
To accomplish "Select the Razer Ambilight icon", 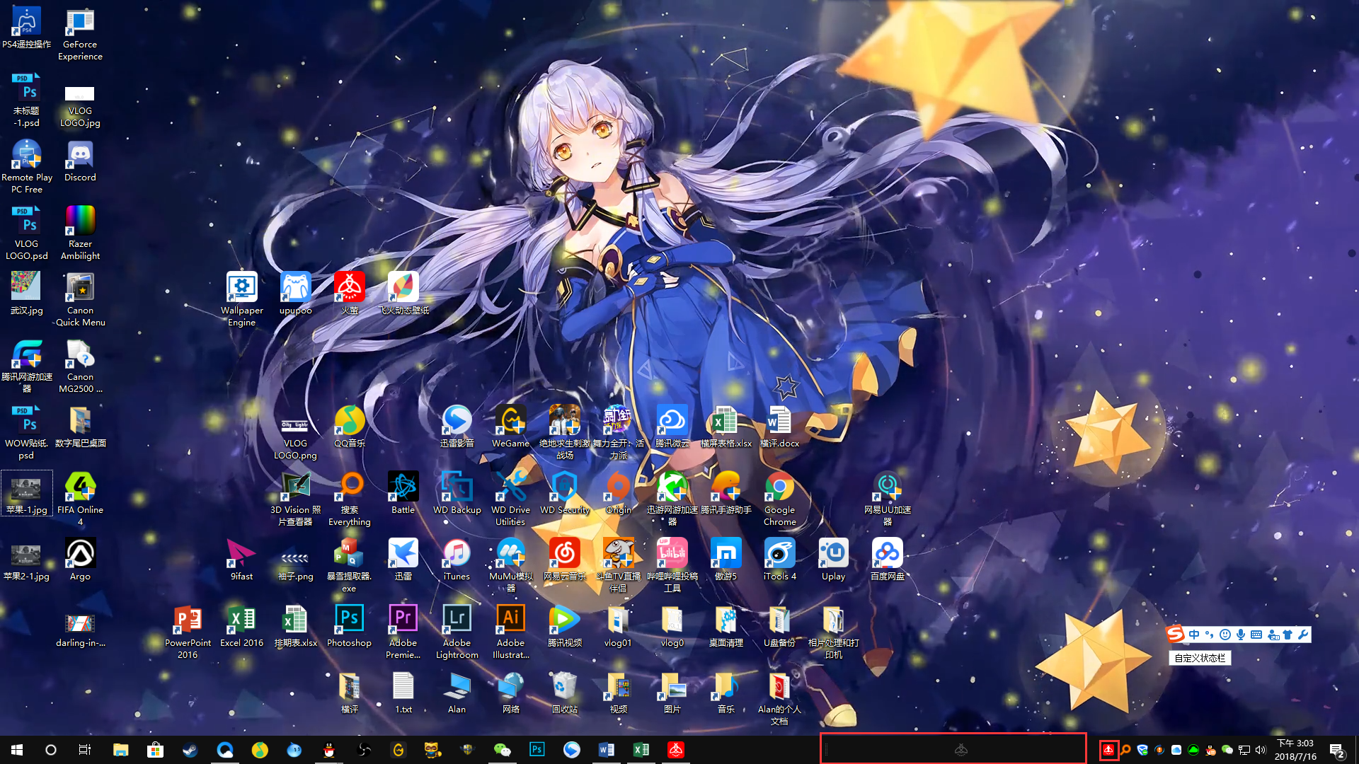I will click(80, 233).
